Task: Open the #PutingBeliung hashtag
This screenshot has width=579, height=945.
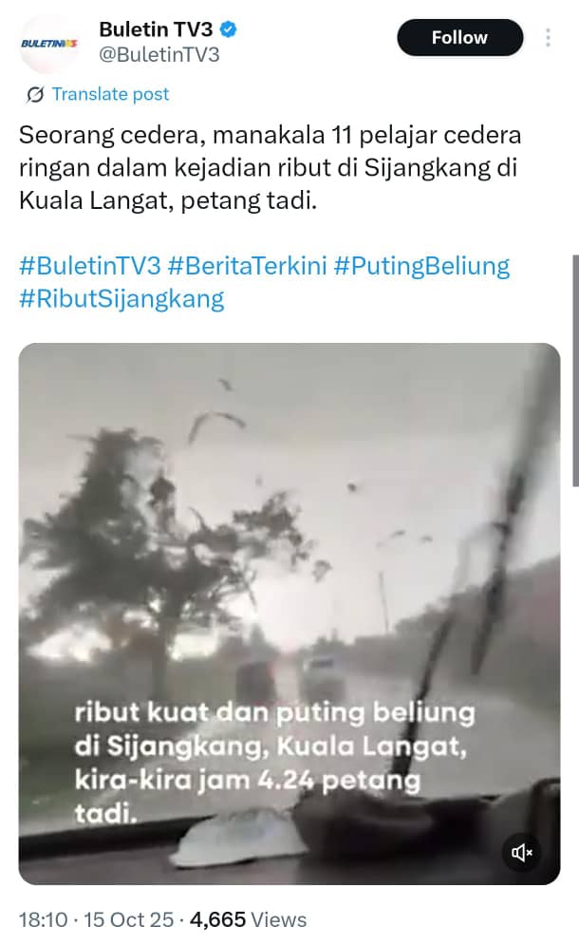Action: pos(421,266)
